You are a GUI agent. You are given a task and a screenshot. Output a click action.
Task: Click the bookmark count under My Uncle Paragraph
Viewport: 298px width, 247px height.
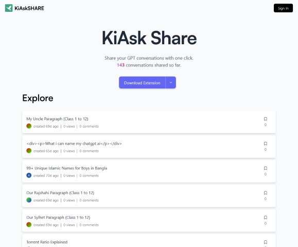pyautogui.click(x=266, y=125)
